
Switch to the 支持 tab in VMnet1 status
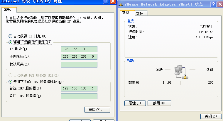point(141,13)
